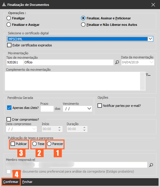The image size is (160, 187).
Task: Check the Criar compromisso checkbox
Action: coord(9,119)
